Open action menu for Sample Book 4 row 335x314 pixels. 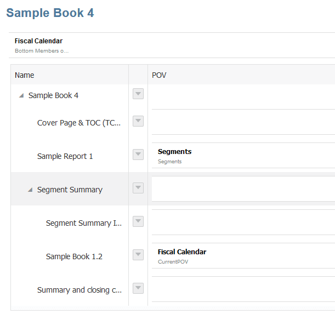pyautogui.click(x=138, y=94)
